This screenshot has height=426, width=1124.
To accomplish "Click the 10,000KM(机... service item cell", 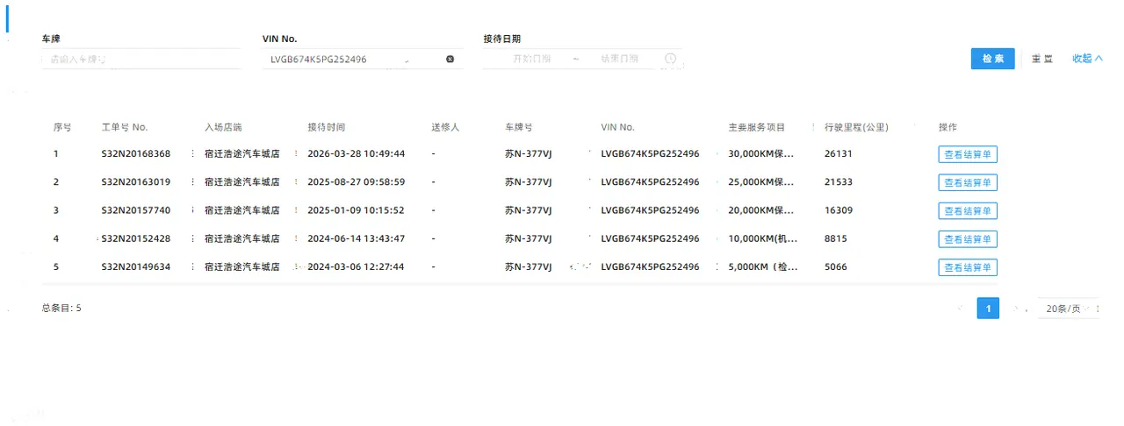I will 762,238.
